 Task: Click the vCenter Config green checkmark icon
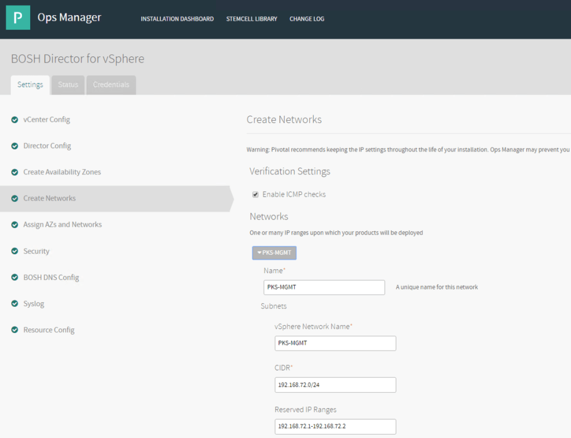(15, 120)
